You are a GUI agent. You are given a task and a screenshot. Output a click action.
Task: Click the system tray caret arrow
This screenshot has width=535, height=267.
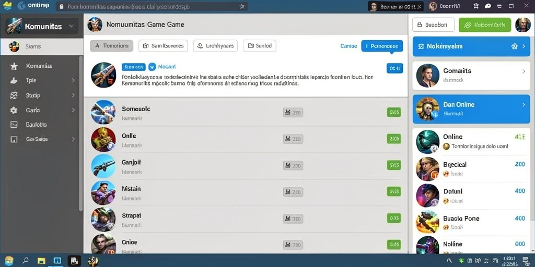tap(449, 261)
